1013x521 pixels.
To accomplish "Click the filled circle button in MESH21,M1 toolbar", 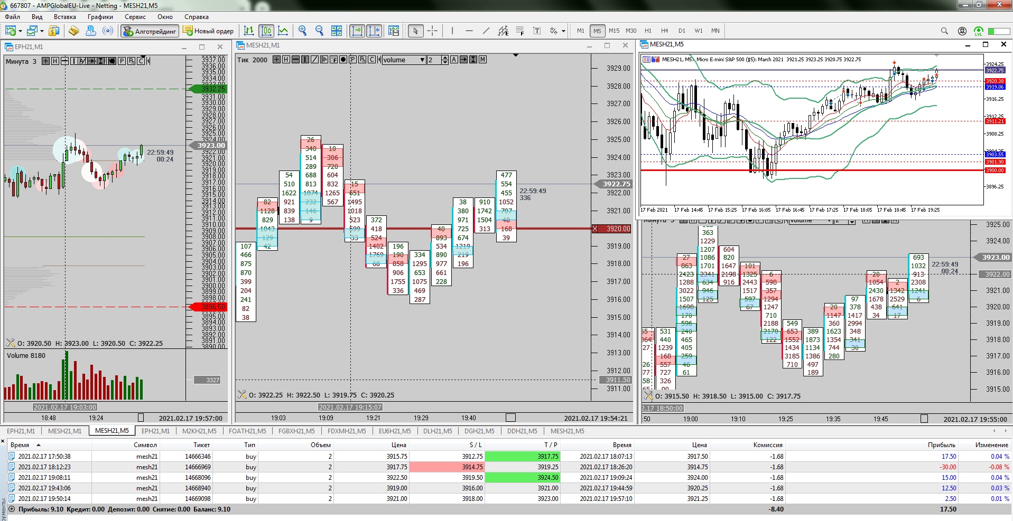I will [x=343, y=60].
